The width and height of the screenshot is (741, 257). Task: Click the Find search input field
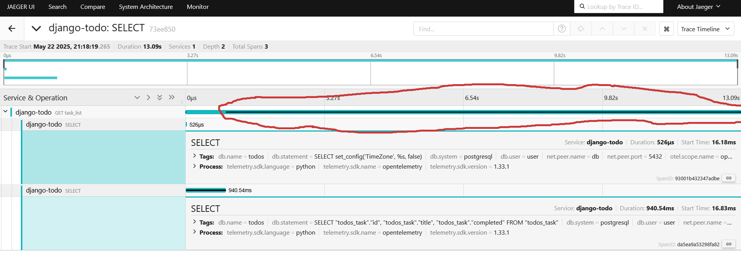[483, 29]
